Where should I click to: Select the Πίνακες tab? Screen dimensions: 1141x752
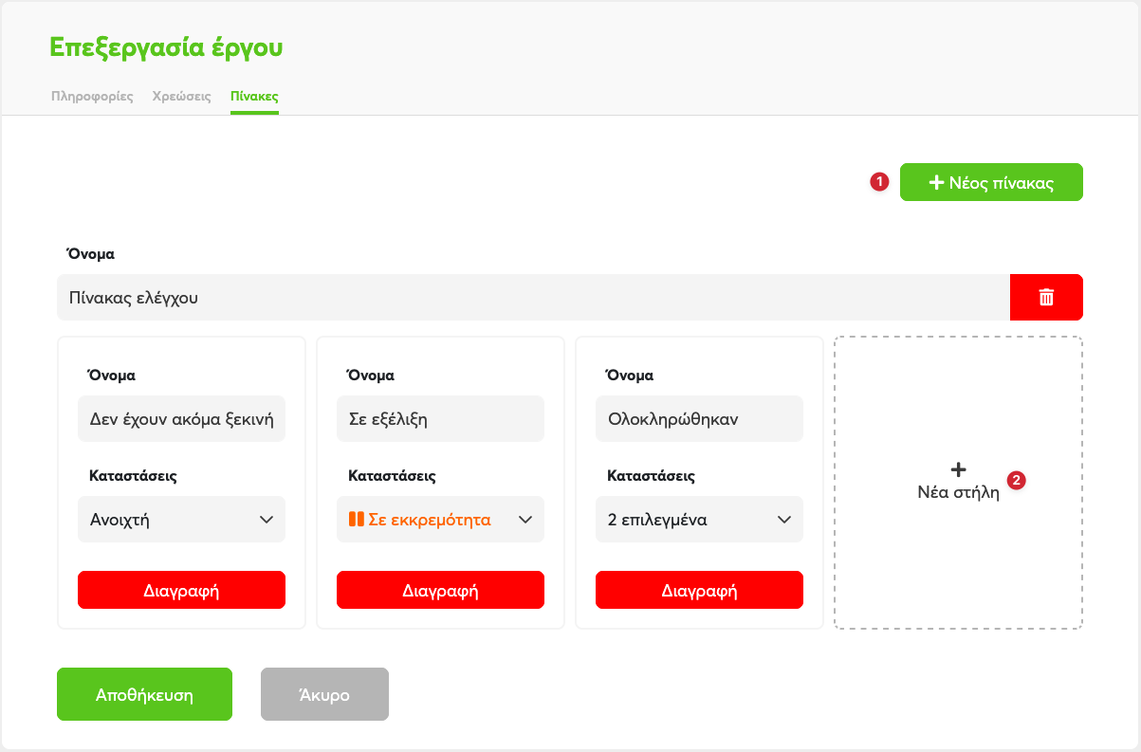[x=254, y=97]
